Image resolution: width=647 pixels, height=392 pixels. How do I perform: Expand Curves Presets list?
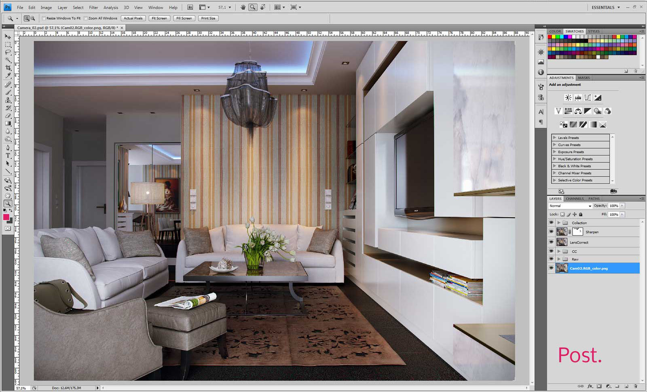click(x=554, y=145)
